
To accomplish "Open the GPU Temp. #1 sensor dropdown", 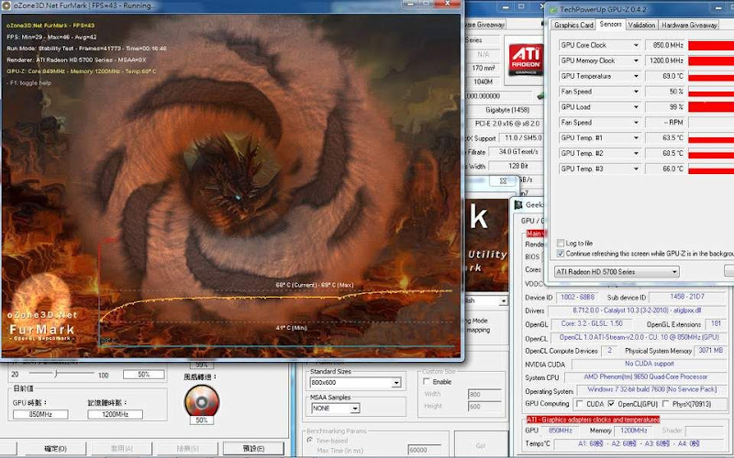I will point(636,138).
